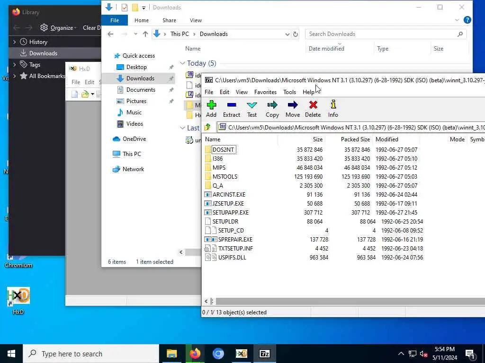The width and height of the screenshot is (485, 363).
Task: Open the Windows Start menu
Action: (x=11, y=354)
